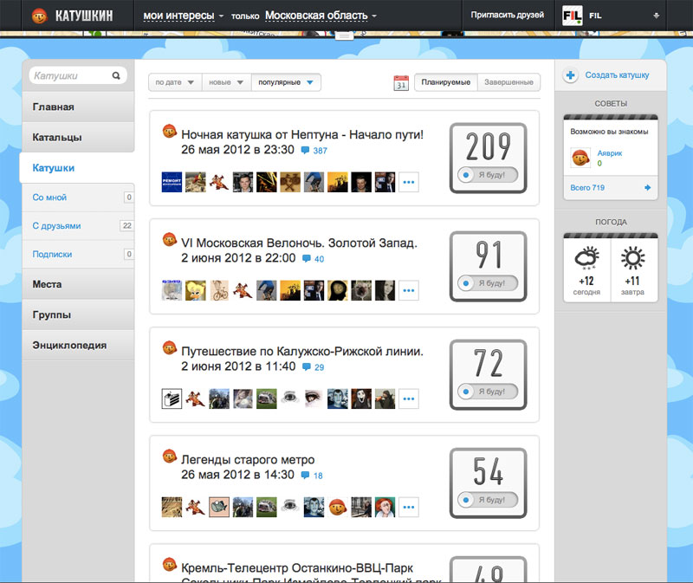Show more participants of Путешествие по Калужско-Рижской (ellipsis)
The width and height of the screenshot is (693, 583).
pos(409,398)
